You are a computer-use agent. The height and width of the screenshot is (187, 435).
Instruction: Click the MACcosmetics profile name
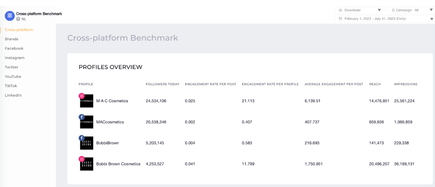pos(110,122)
